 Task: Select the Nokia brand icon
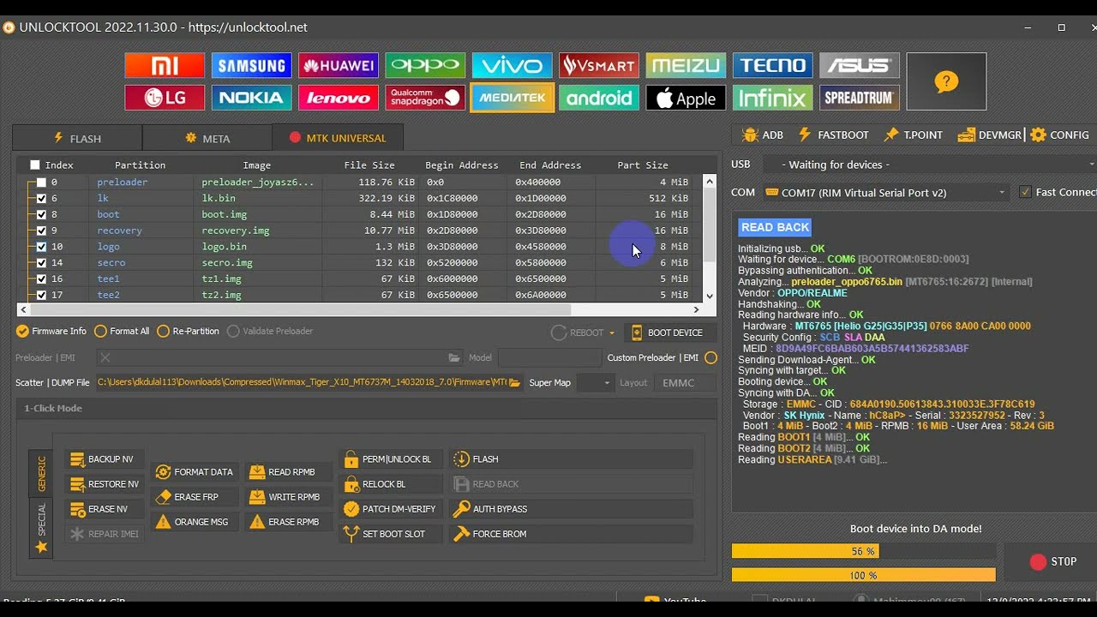[251, 98]
